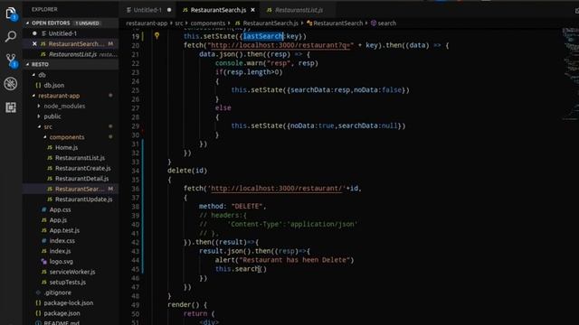Place cursor on delete(id) method name
Image resolution: width=579 pixels, height=325 pixels.
(187, 171)
